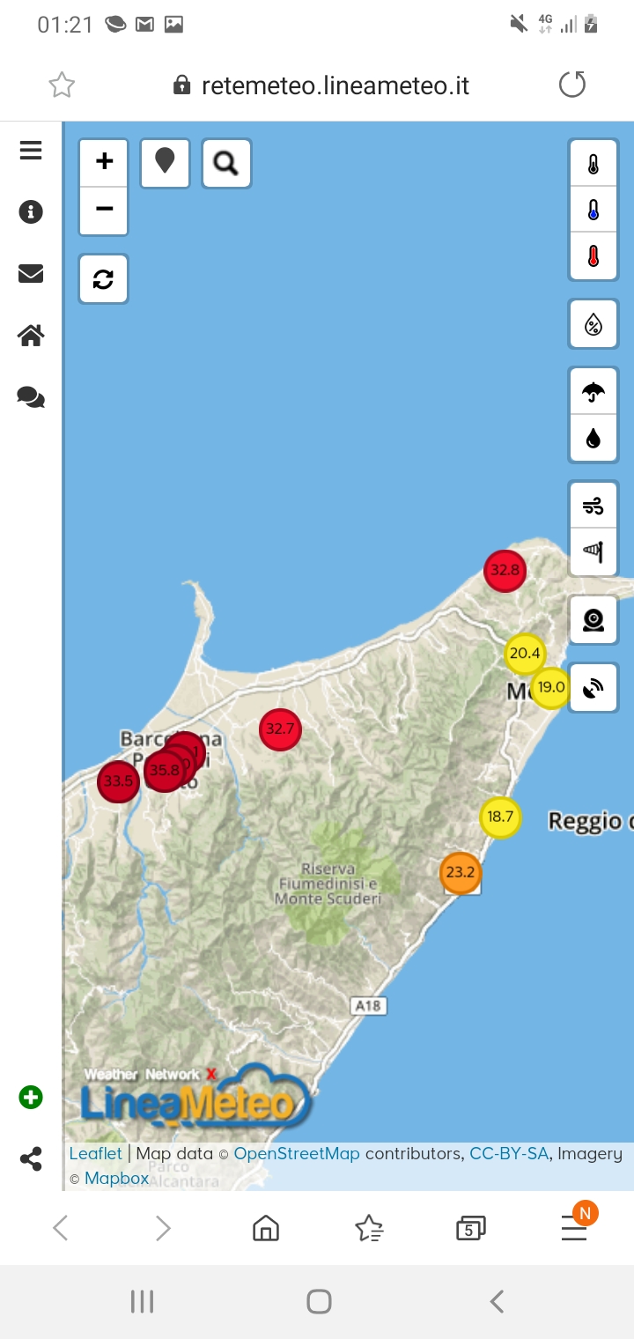Show maximum temperature red thermometer layer

pos(593,256)
